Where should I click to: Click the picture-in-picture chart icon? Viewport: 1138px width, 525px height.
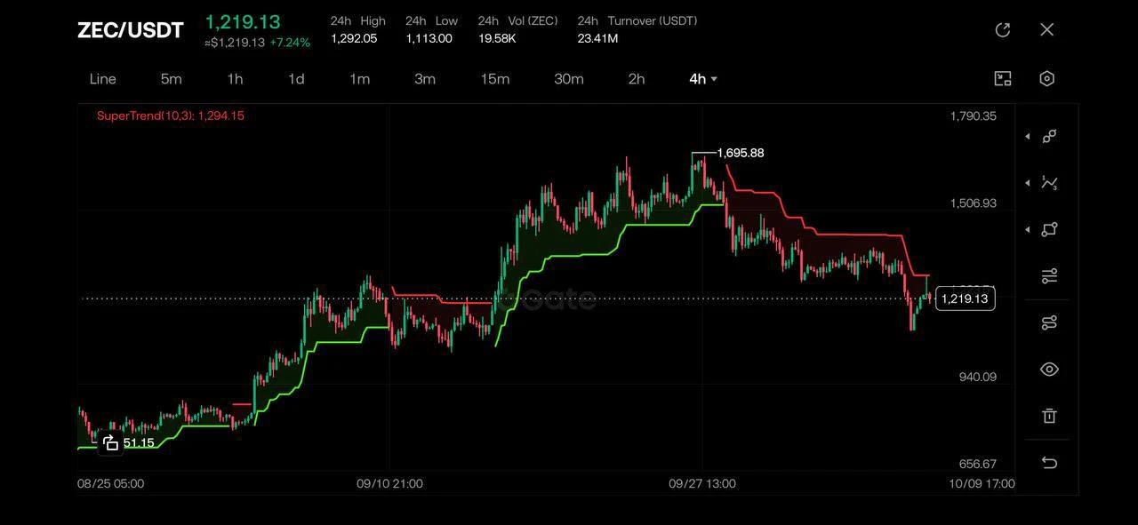click(1003, 78)
